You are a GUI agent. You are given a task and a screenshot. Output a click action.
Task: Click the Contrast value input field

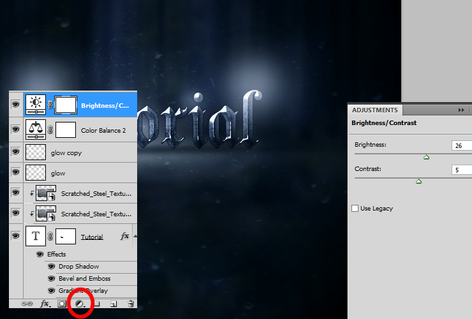tap(462, 170)
